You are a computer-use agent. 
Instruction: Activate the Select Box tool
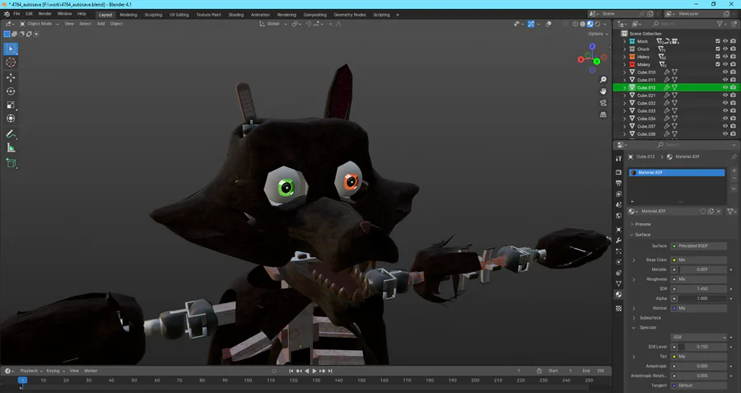[11, 49]
